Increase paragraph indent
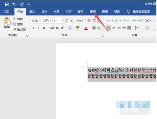The height and width of the screenshot is (119, 157). pyautogui.click(x=140, y=21)
